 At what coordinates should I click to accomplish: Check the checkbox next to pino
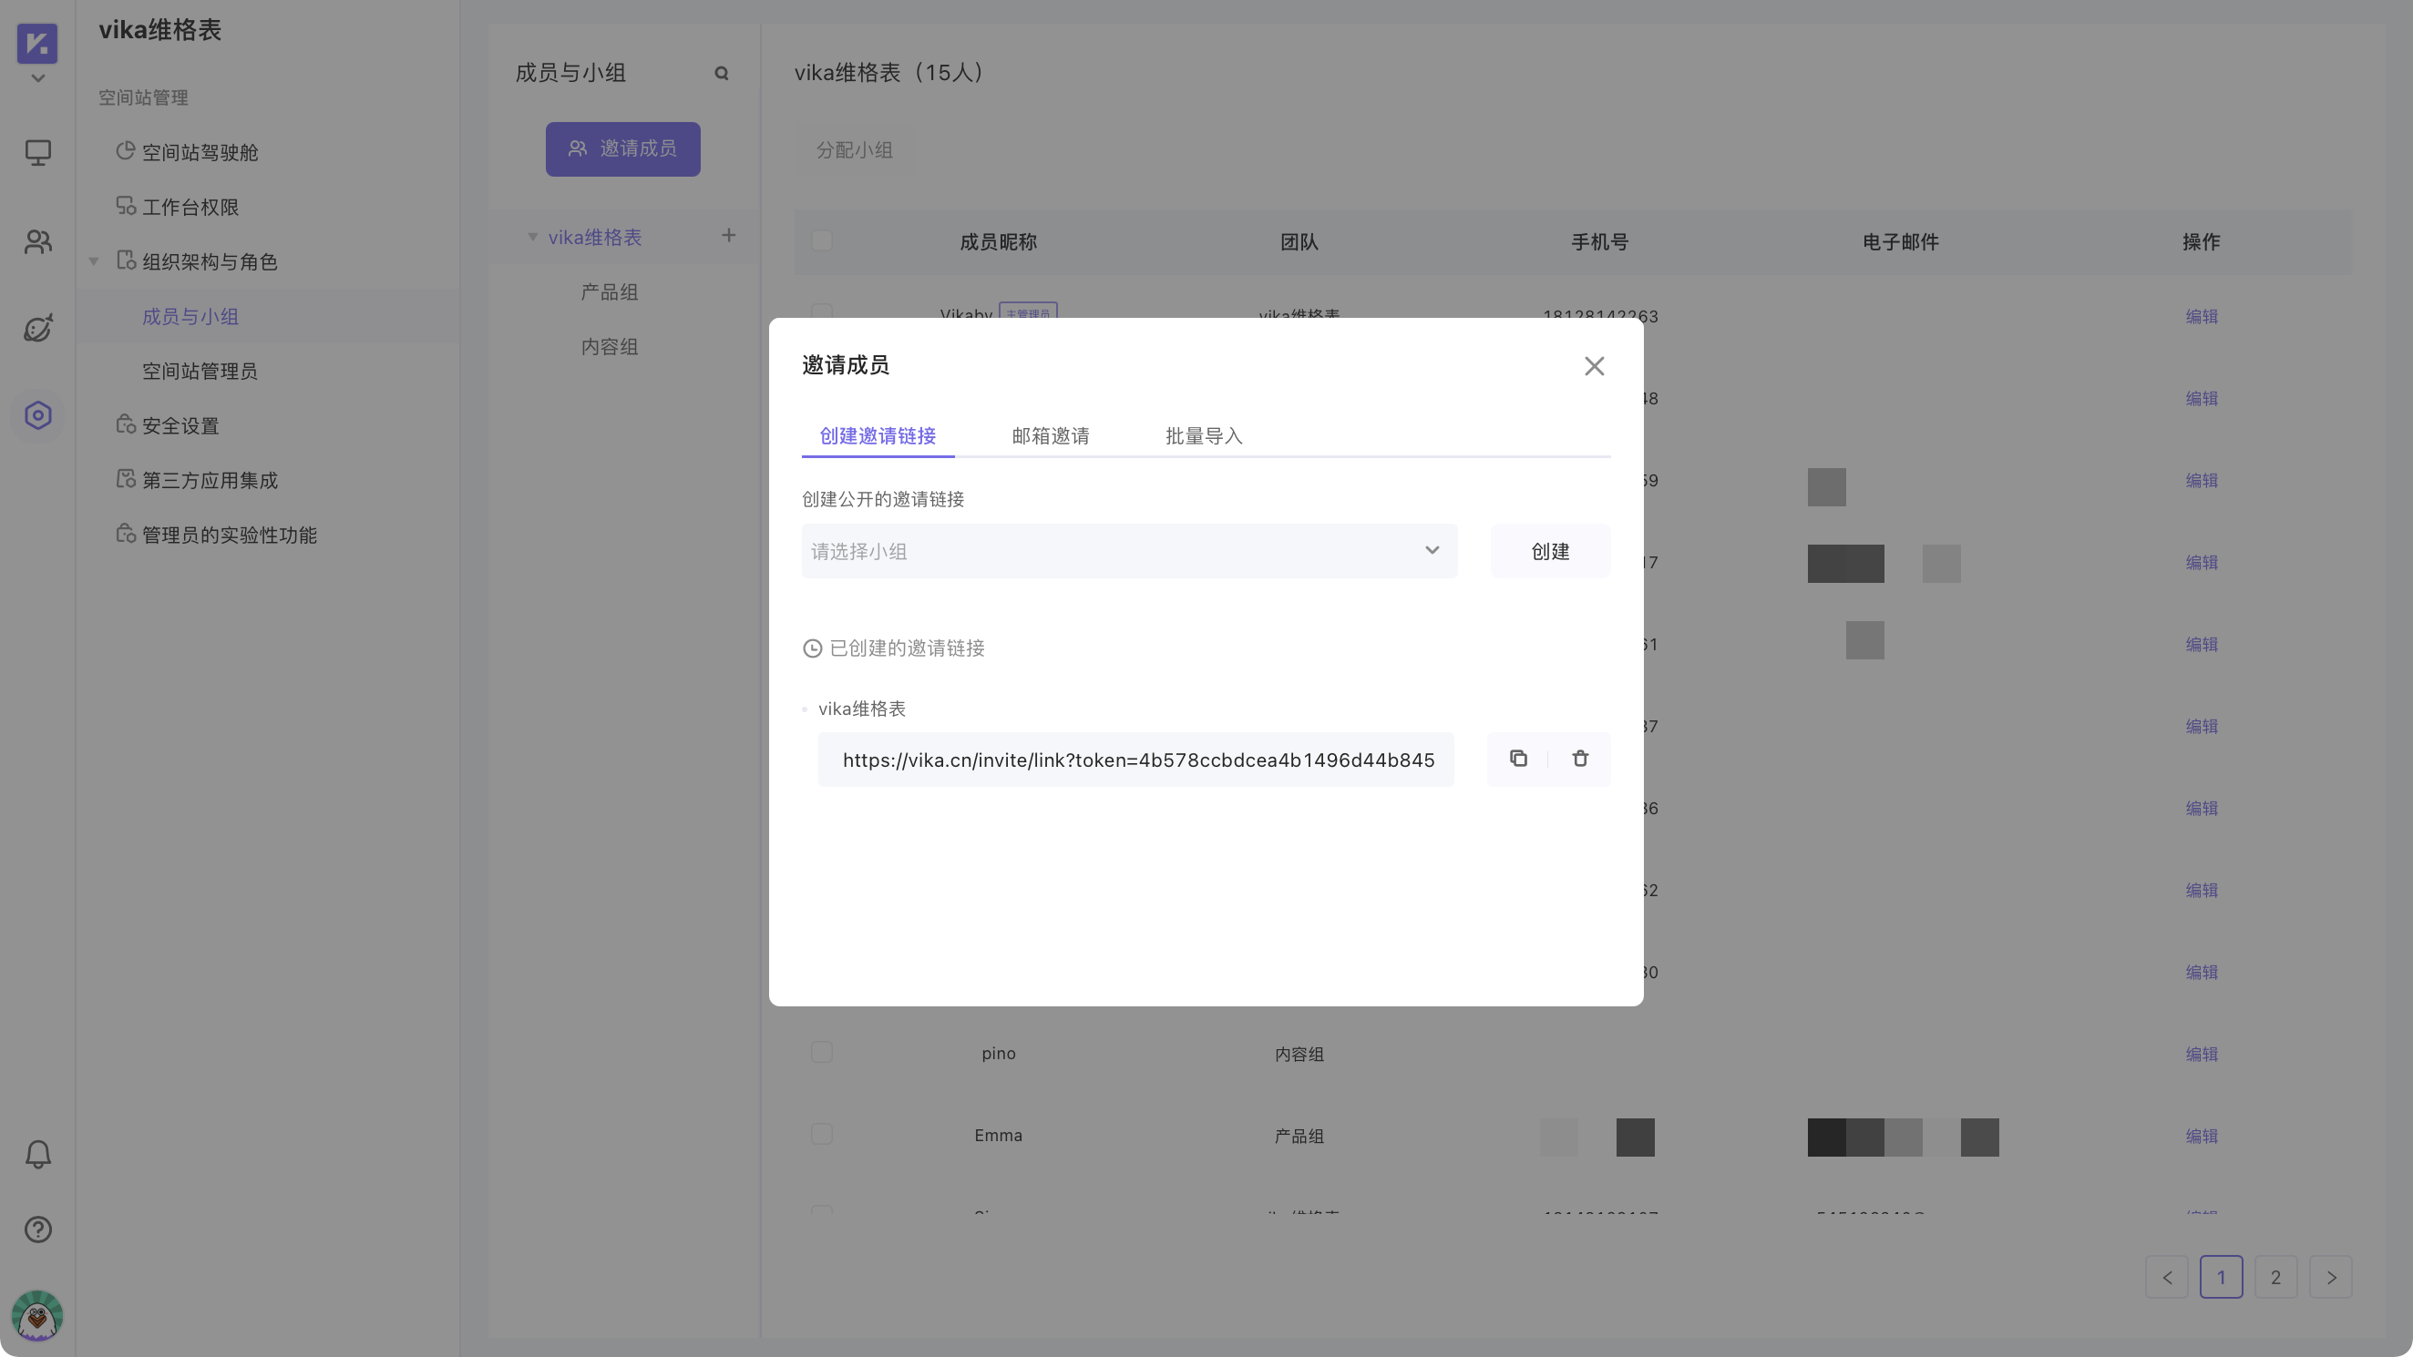[822, 1053]
